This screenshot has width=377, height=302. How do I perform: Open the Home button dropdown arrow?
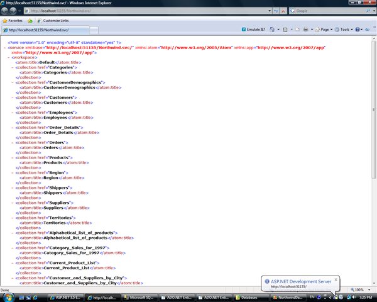[278, 30]
